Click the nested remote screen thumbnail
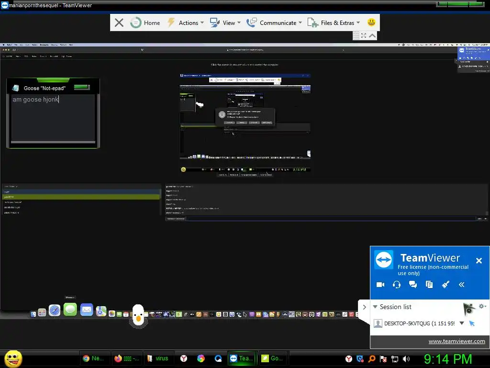Image resolution: width=490 pixels, height=368 pixels. (245, 123)
